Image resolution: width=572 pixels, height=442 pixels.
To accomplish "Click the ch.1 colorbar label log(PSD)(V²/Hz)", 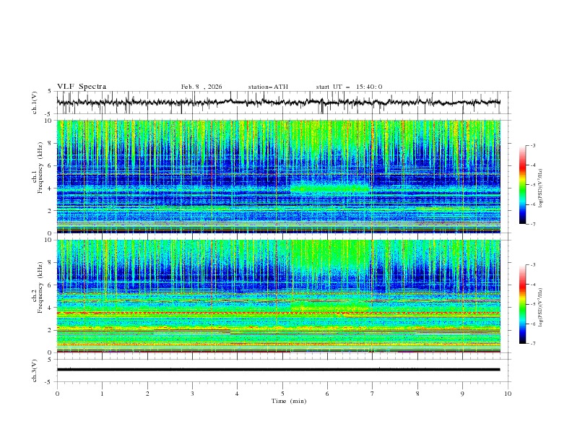I will click(541, 188).
